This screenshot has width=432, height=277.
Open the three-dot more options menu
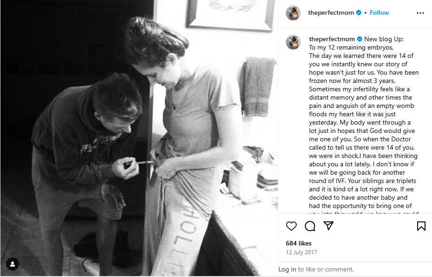pyautogui.click(x=420, y=13)
